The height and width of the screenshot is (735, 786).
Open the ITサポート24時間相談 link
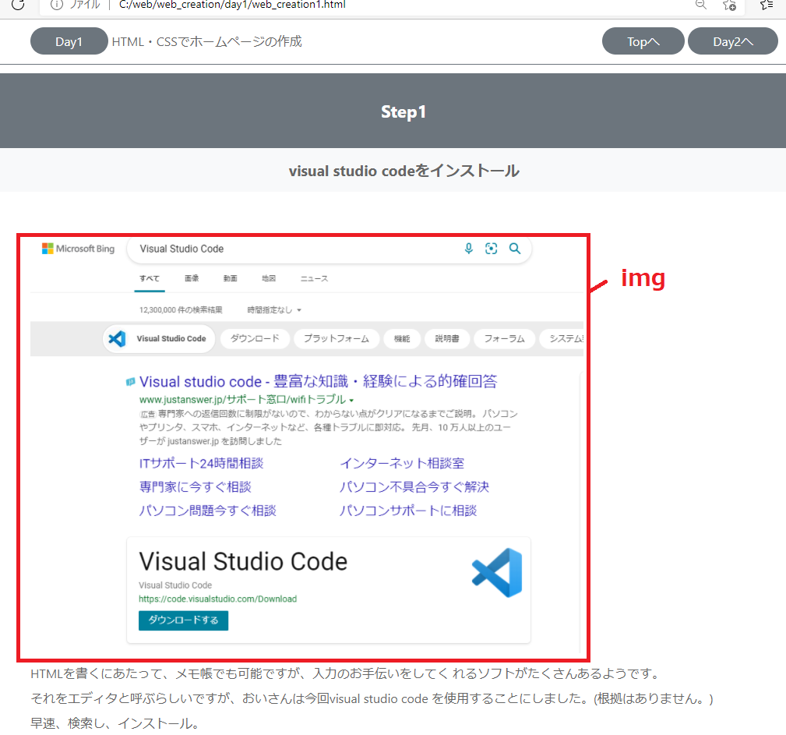click(x=202, y=463)
